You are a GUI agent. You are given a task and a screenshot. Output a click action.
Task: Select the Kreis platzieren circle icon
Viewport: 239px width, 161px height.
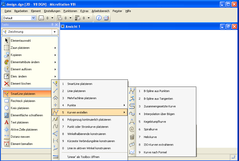coord(7,108)
